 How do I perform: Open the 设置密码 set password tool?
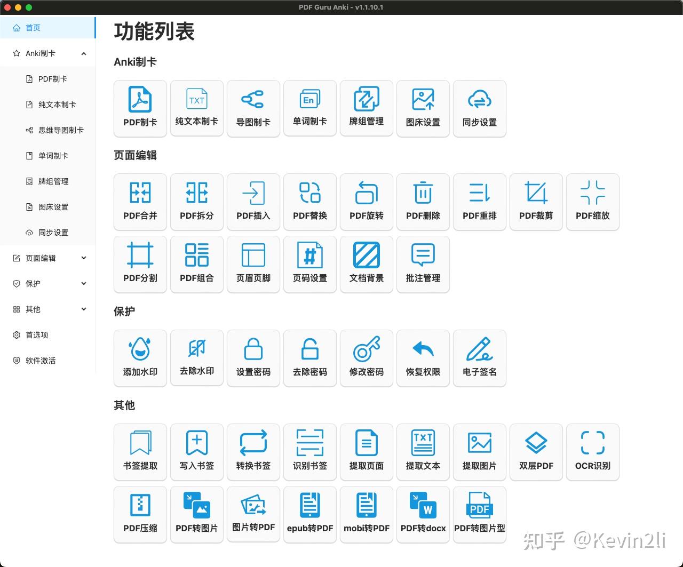pos(253,358)
